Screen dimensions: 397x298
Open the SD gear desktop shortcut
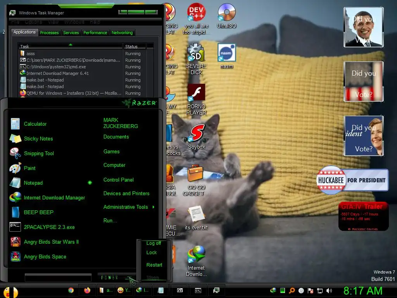196,59
